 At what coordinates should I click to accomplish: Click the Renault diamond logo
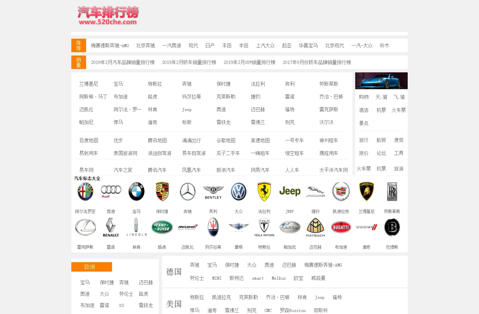[x=111, y=228]
